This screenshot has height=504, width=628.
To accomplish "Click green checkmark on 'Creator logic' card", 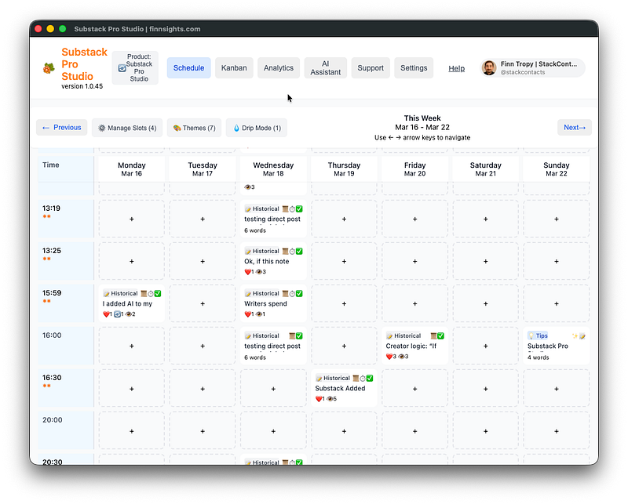I will click(x=440, y=336).
